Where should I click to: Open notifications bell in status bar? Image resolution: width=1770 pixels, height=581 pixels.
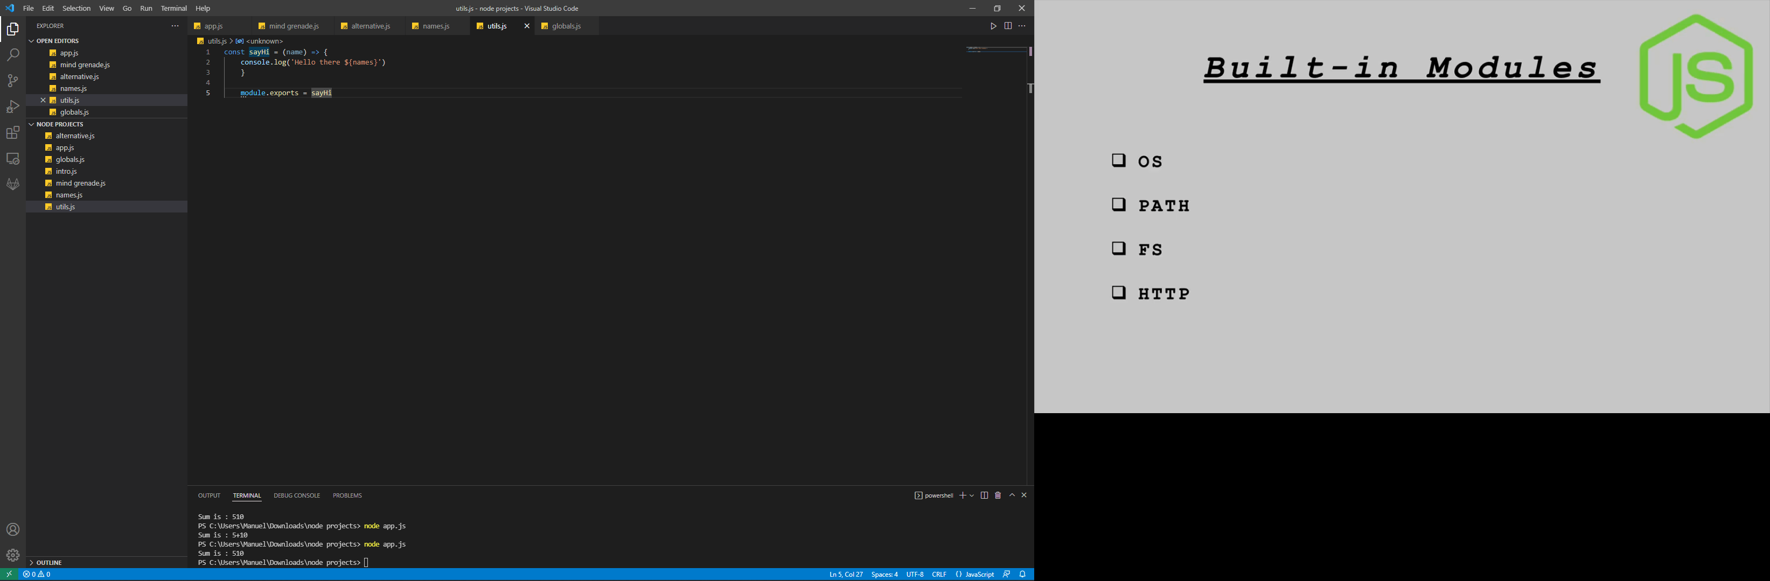[1022, 574]
